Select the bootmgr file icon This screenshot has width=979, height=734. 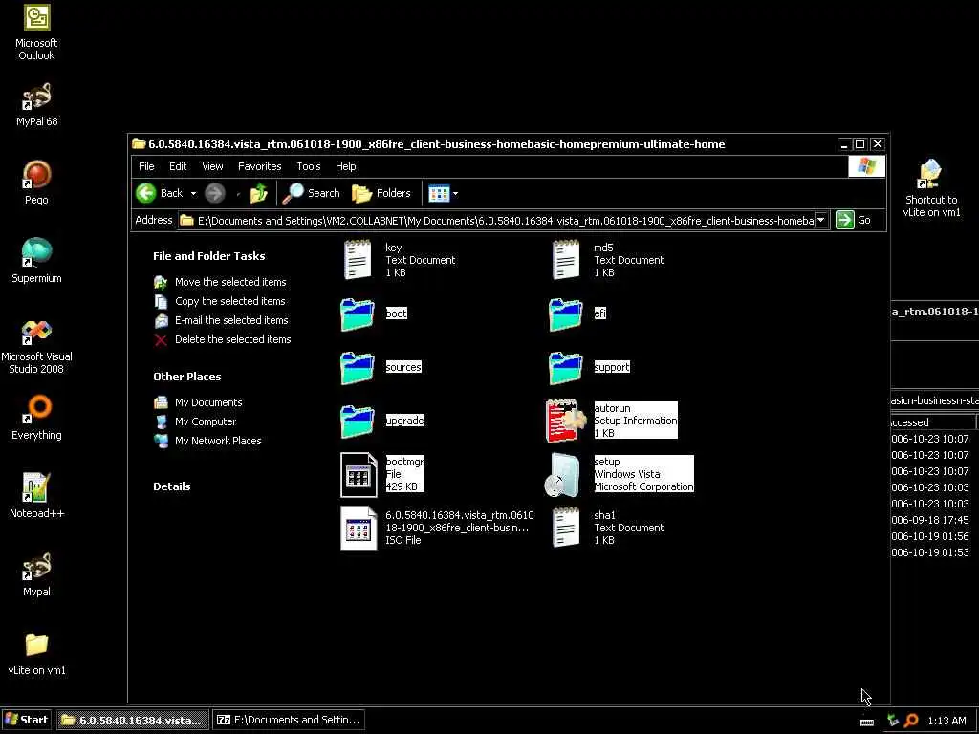tap(359, 475)
